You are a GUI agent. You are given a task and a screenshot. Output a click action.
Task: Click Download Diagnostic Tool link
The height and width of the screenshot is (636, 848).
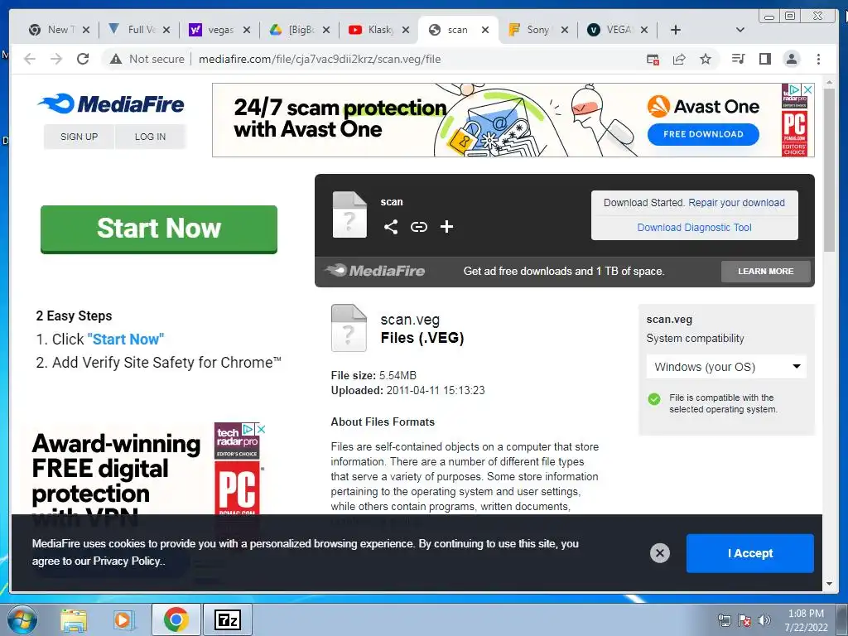pos(695,227)
